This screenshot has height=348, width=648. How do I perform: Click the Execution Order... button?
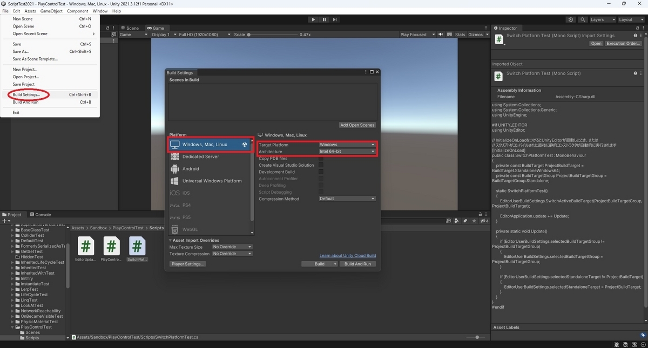pos(623,43)
